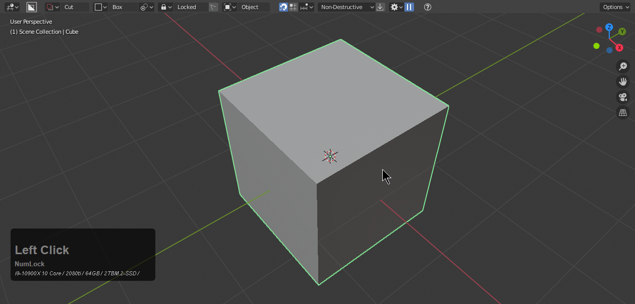This screenshot has width=635, height=304.
Task: Toggle the blue pause button in the header
Action: click(x=409, y=7)
